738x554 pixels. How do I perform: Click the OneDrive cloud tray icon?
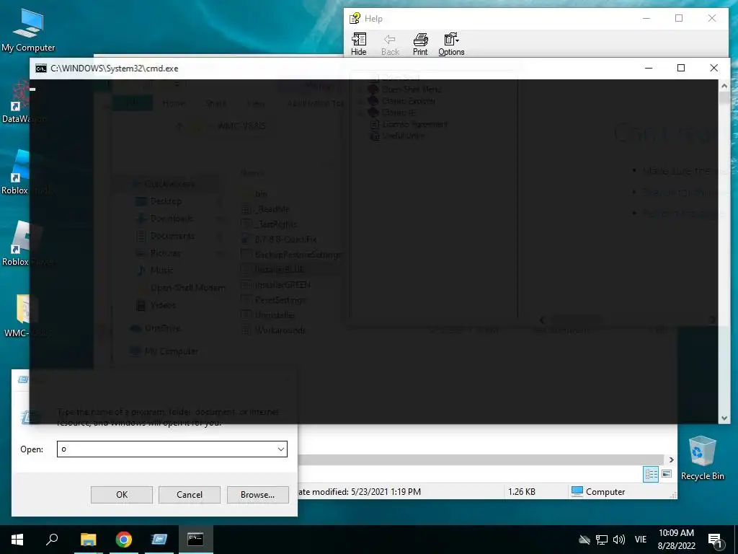pyautogui.click(x=584, y=540)
